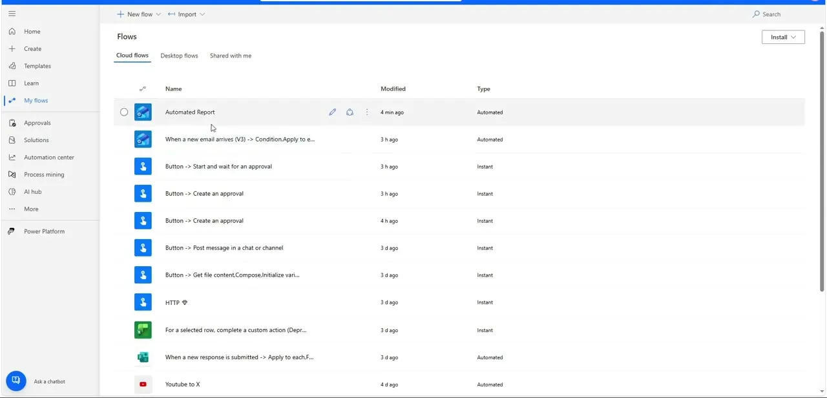Viewport: 827px width, 398px height.
Task: Click the Approvals icon in sidebar
Action: (x=12, y=123)
